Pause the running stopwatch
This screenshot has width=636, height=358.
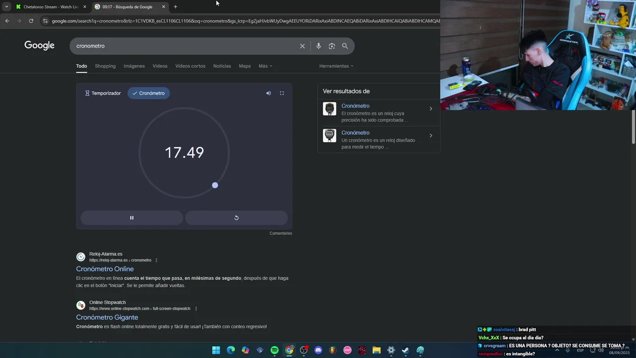click(132, 218)
